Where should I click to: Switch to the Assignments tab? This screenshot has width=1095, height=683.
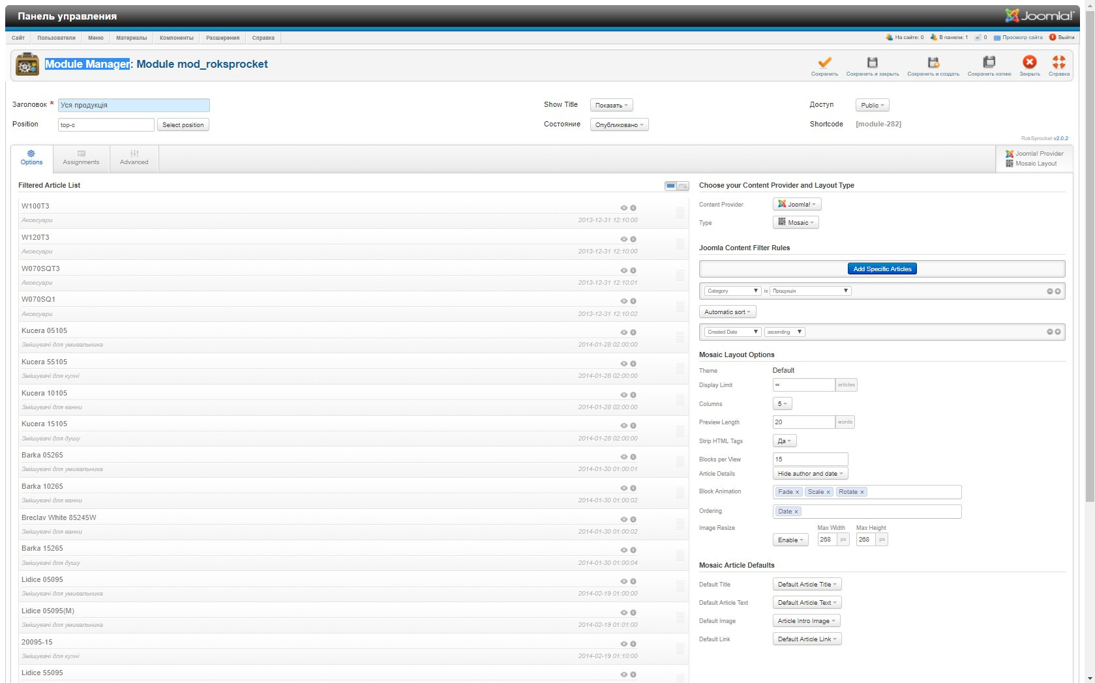tap(81, 158)
